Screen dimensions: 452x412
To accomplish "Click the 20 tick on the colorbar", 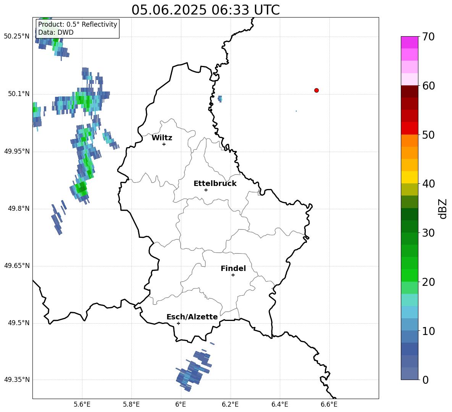I will 428,282.
